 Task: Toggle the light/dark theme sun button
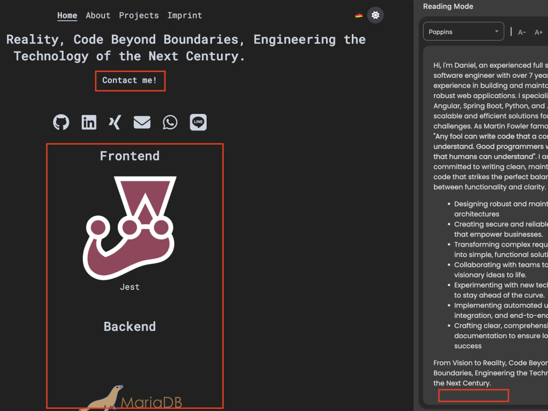click(375, 15)
